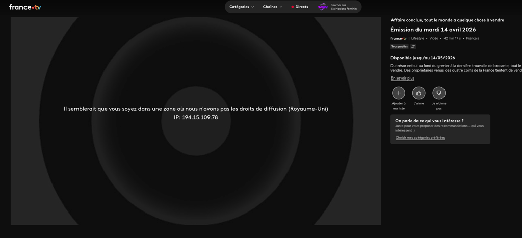
Task: Expand the Chaînes dropdown menu
Action: 273,7
